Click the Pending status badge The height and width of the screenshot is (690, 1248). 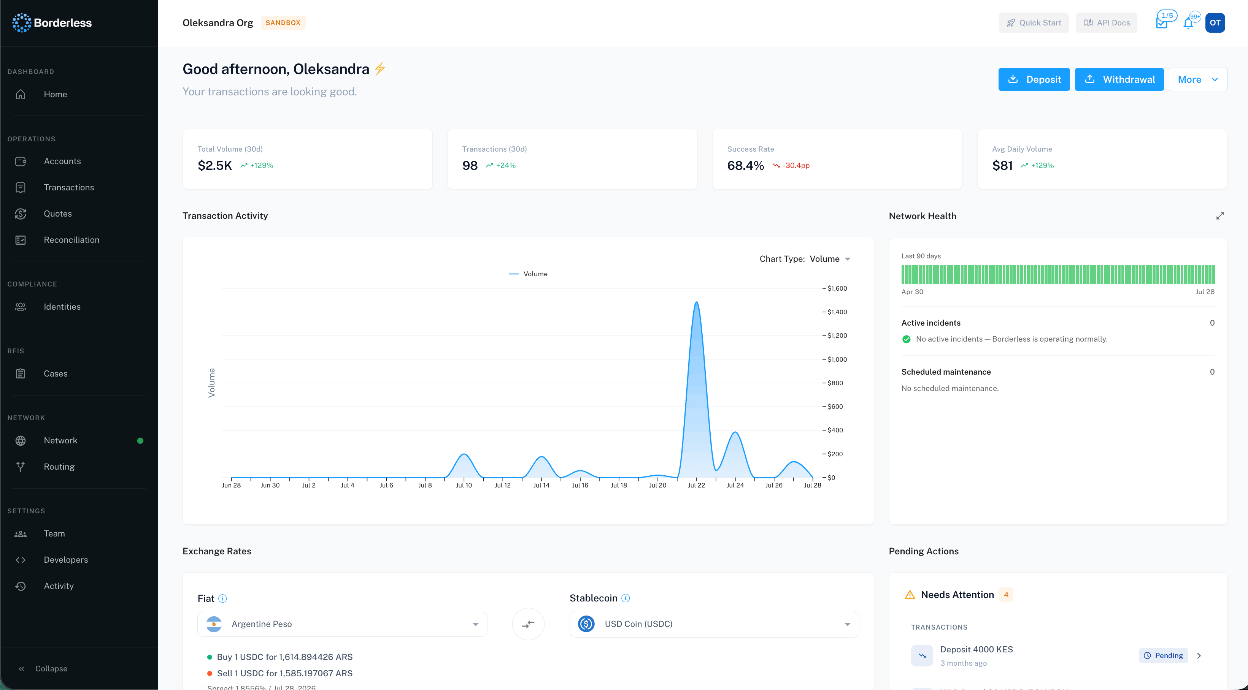1163,655
